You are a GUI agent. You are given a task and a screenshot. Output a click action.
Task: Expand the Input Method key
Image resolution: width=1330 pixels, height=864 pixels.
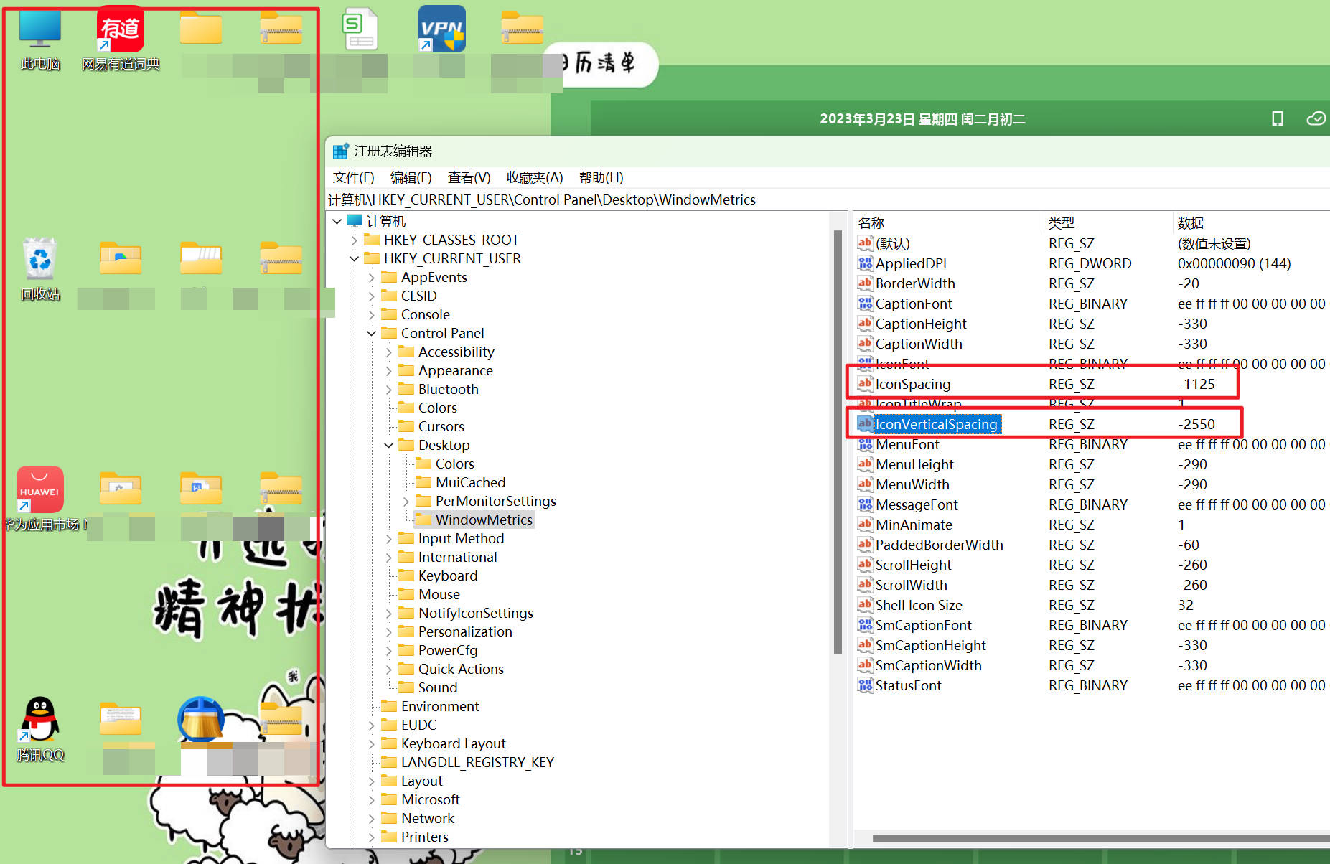point(389,538)
